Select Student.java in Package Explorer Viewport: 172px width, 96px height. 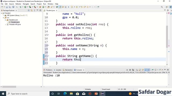point(15,22)
